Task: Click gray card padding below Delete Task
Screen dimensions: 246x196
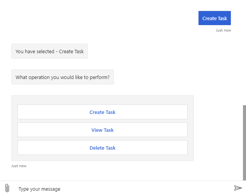Action: [102, 158]
